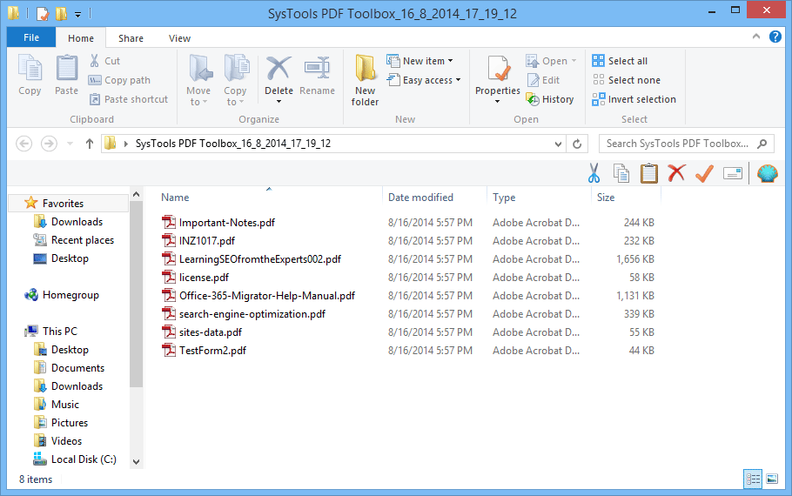Viewport: 792px width, 496px height.
Task: Click Select none in the ribbon
Action: click(x=627, y=80)
